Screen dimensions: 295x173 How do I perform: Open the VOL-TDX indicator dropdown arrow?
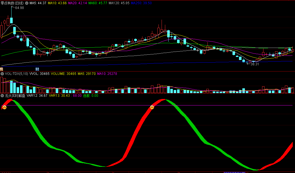[2, 74]
